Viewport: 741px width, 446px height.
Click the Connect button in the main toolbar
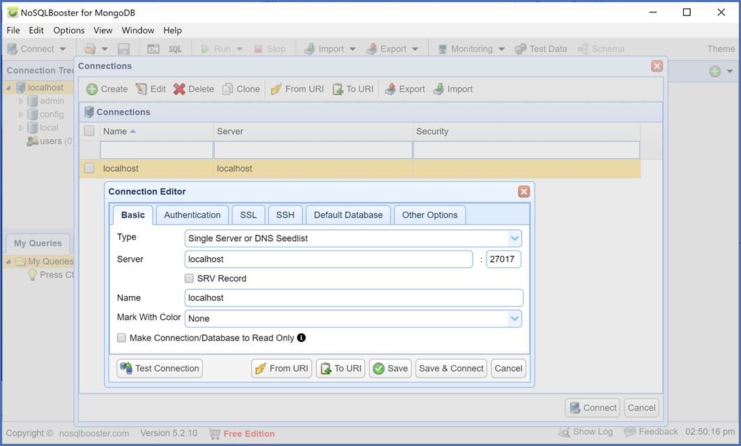(31, 49)
